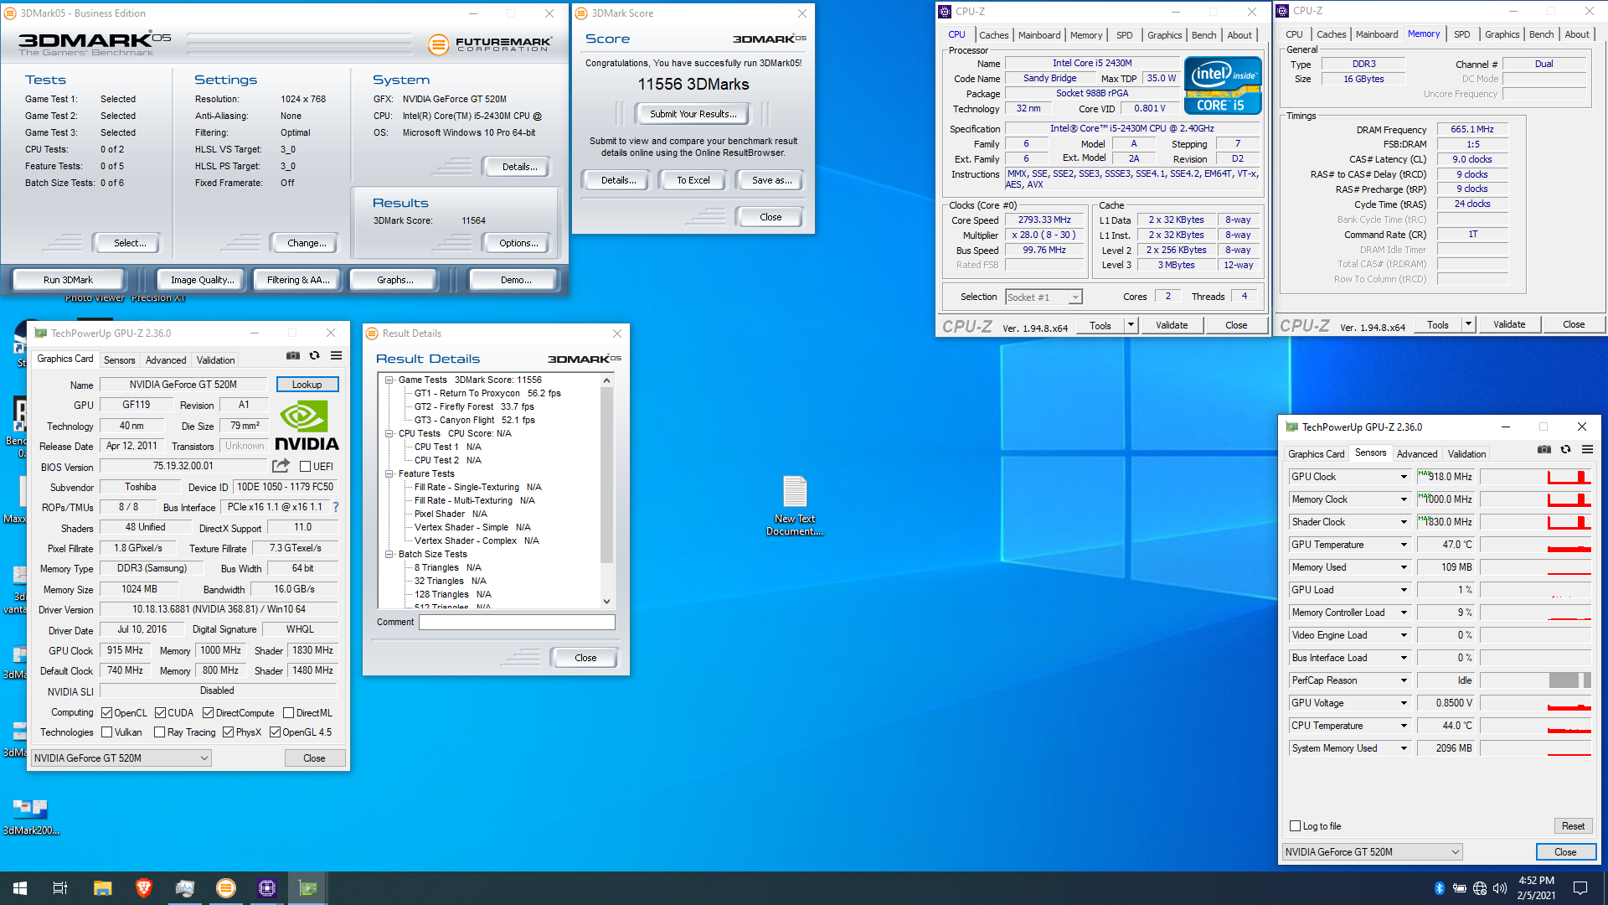This screenshot has width=1608, height=905.
Task: Click CPU-Z purple icon on taskbar
Action: tap(267, 888)
